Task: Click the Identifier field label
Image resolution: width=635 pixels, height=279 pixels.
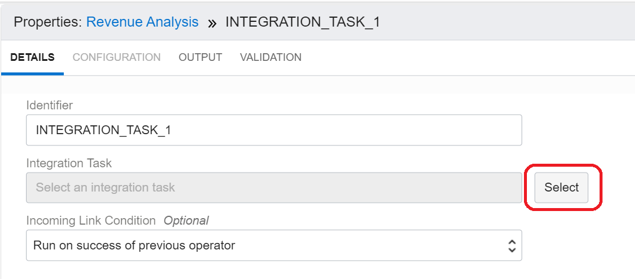Action: [x=50, y=105]
